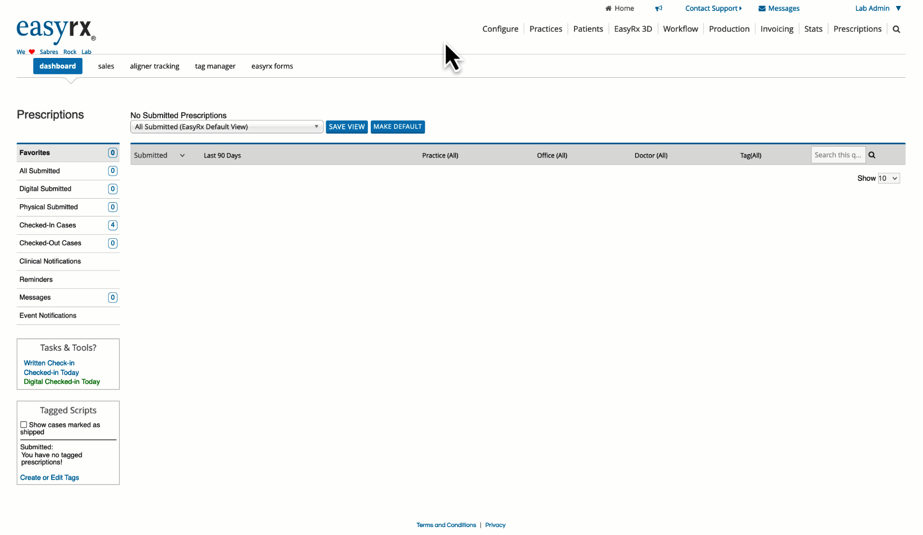
Task: Open the Prescriptions menu
Action: 857,29
